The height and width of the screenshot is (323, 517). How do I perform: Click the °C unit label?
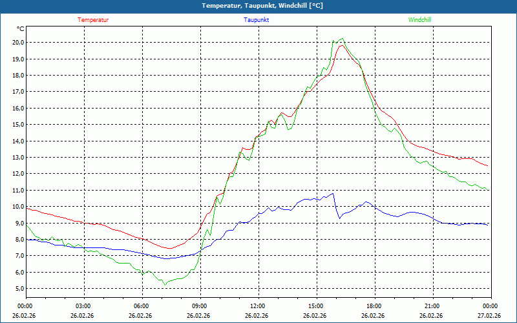pyautogui.click(x=21, y=29)
